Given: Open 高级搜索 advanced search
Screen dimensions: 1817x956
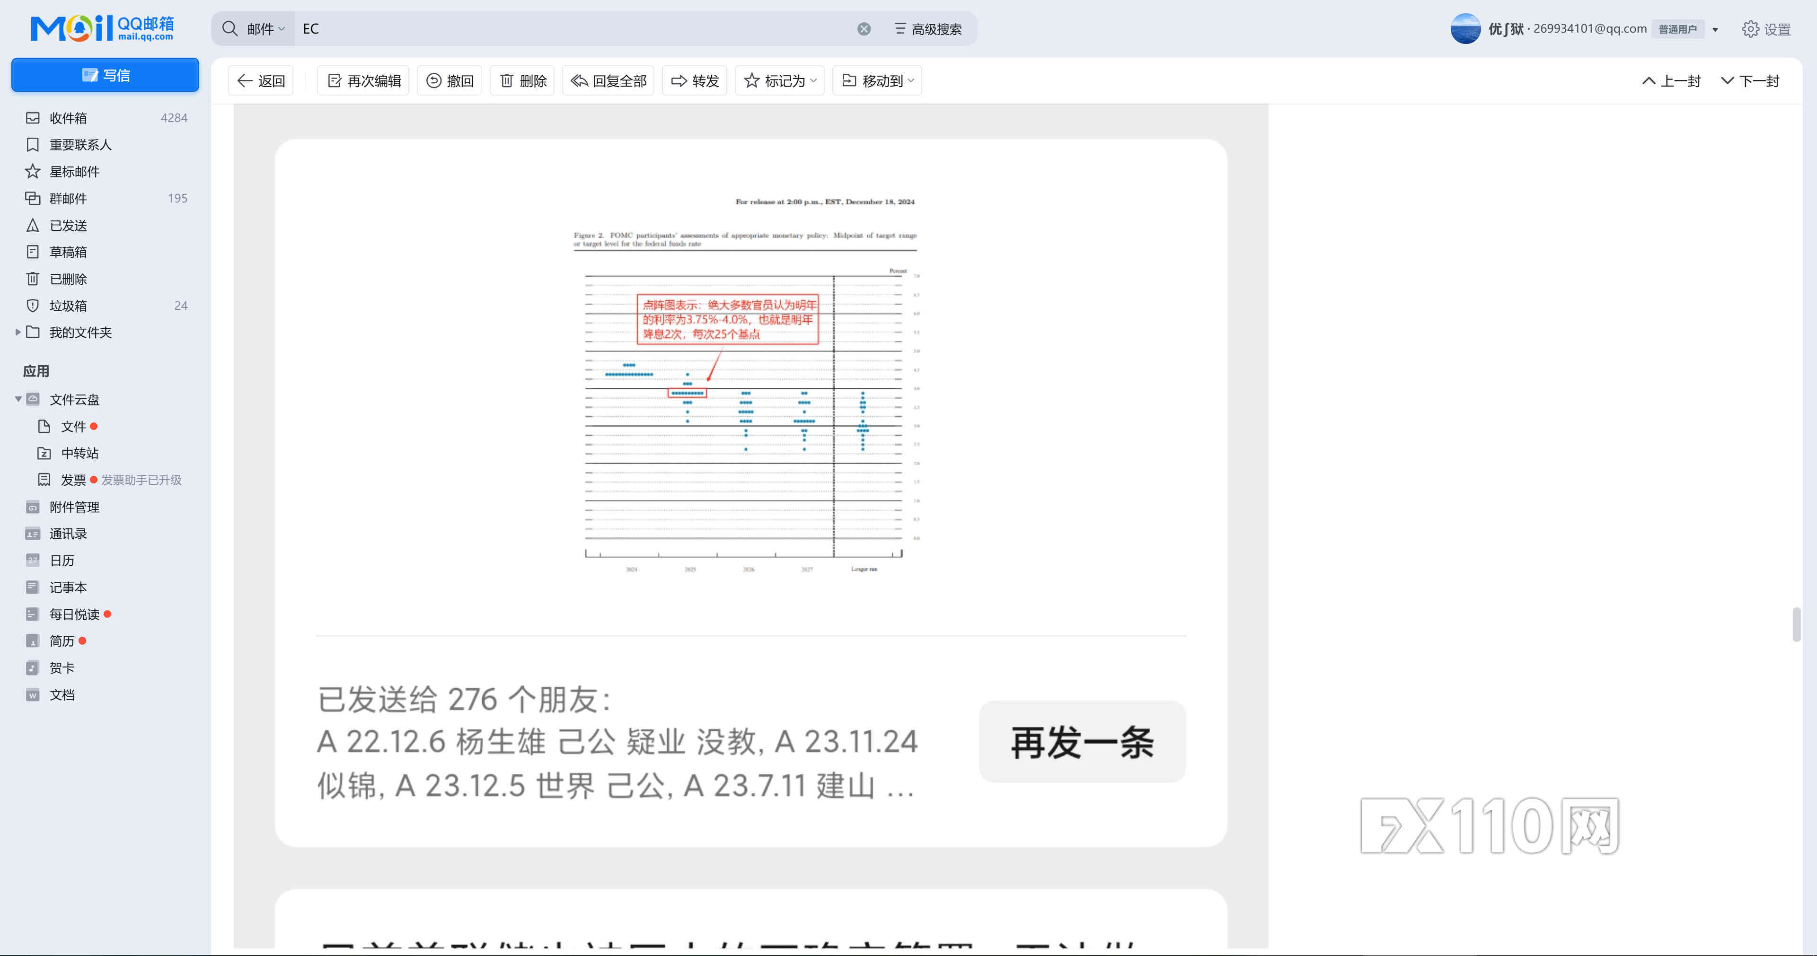Looking at the screenshot, I should (928, 29).
